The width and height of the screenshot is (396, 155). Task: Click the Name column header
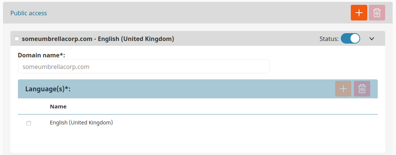click(x=58, y=106)
